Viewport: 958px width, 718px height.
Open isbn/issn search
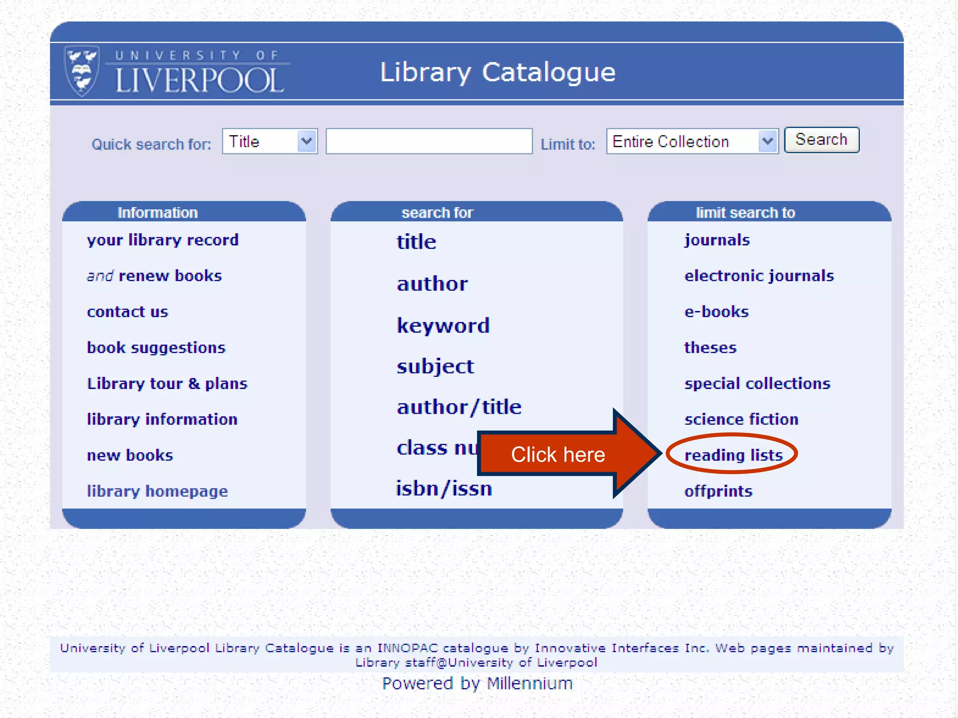coord(443,488)
